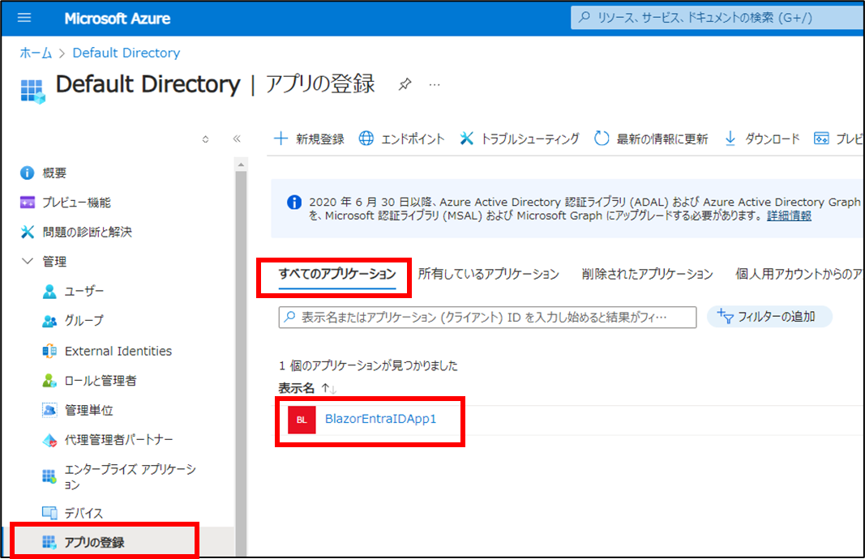This screenshot has height=559, width=865.
Task: Open the Azure portal hamburger menu
Action: coord(23,18)
